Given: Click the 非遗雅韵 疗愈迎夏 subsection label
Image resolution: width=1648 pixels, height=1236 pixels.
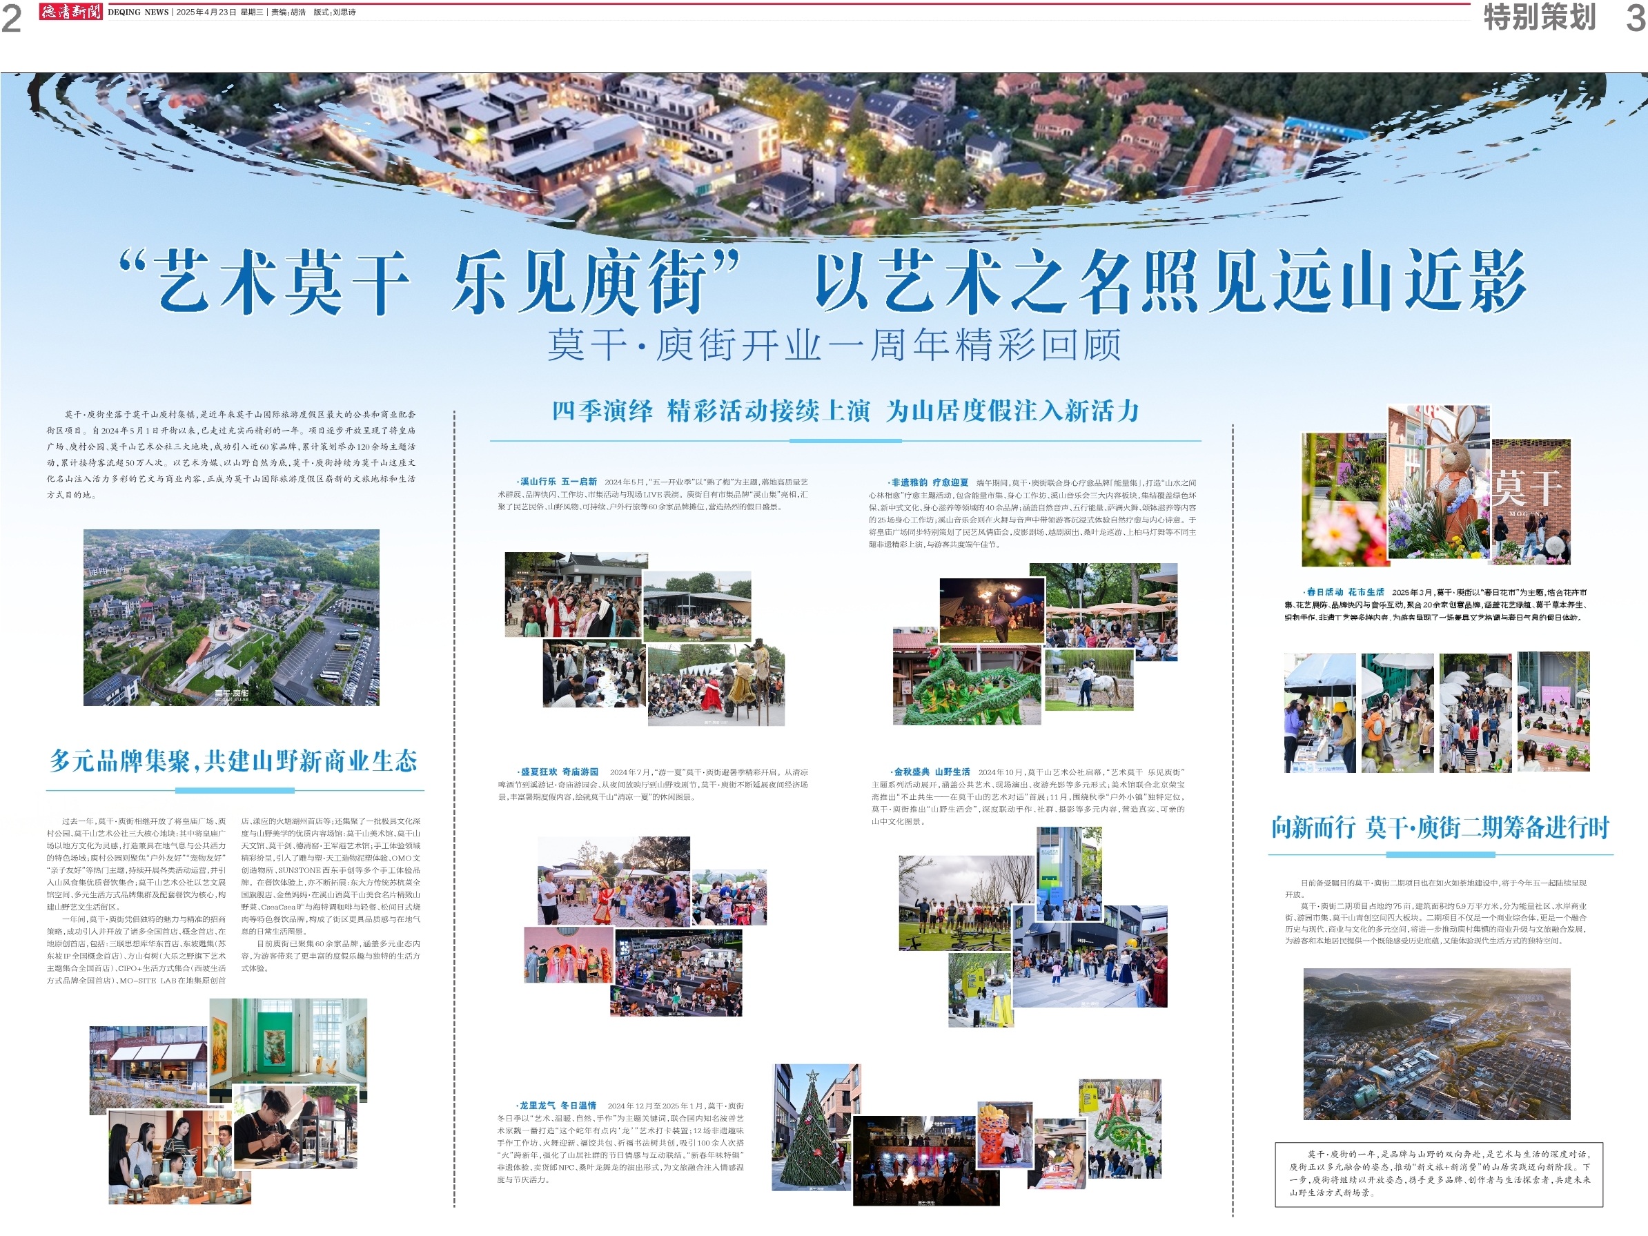Looking at the screenshot, I should (x=929, y=482).
